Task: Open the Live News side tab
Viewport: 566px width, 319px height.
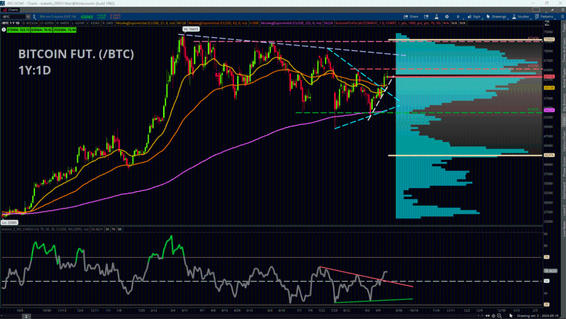Action: pyautogui.click(x=564, y=229)
